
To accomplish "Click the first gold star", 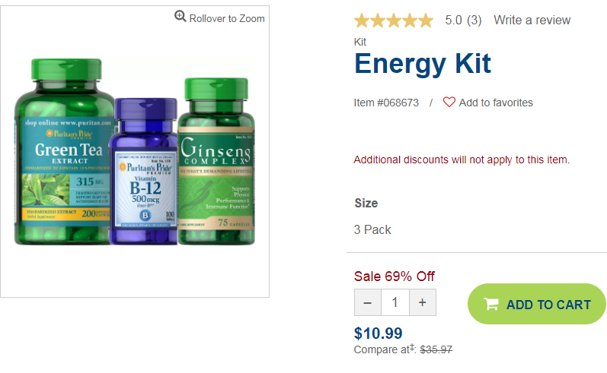I will [x=362, y=20].
